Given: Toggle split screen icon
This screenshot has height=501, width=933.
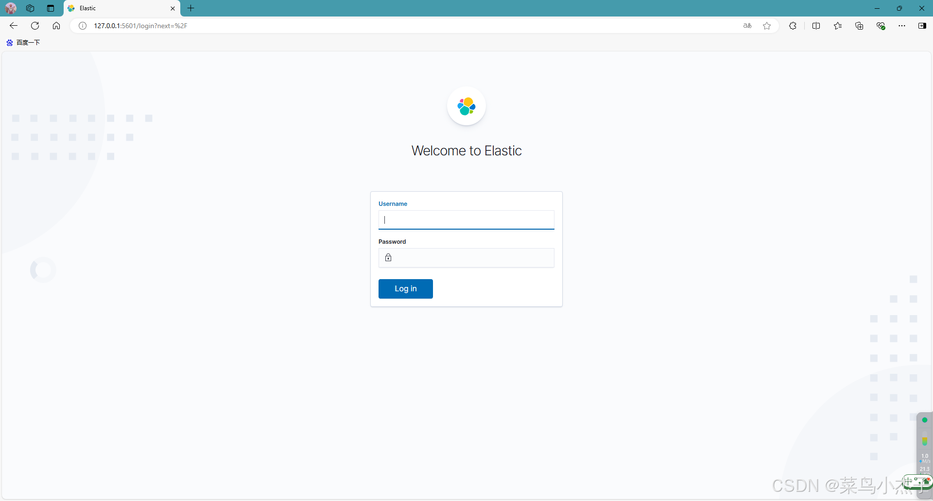Looking at the screenshot, I should 816,26.
